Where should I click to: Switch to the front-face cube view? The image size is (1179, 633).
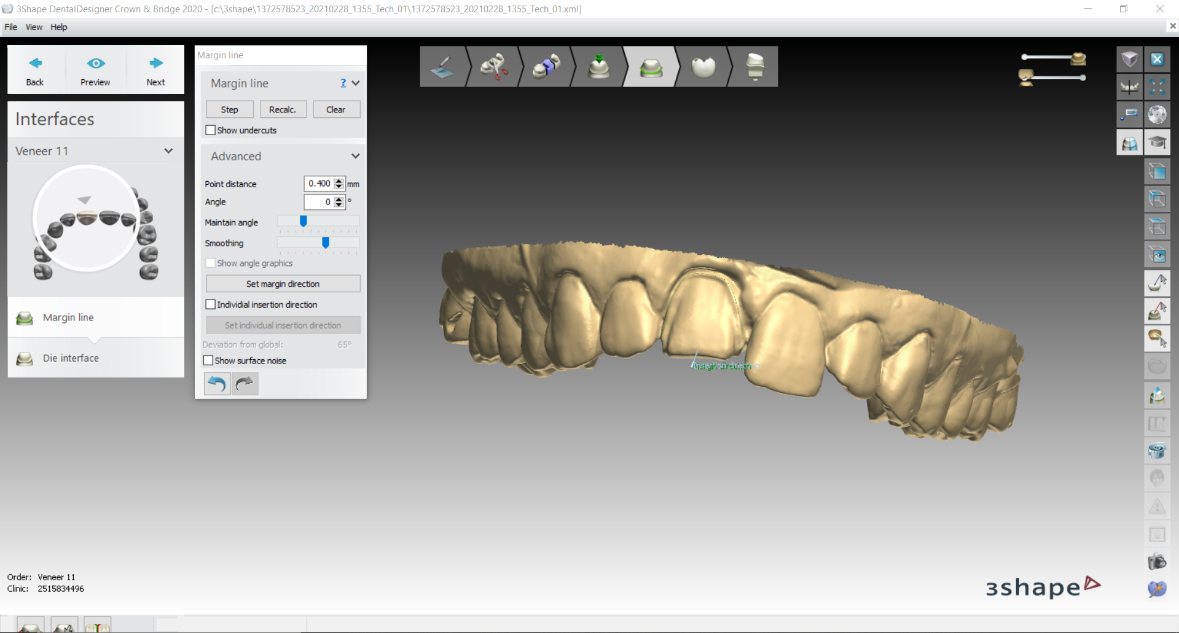pos(1157,171)
